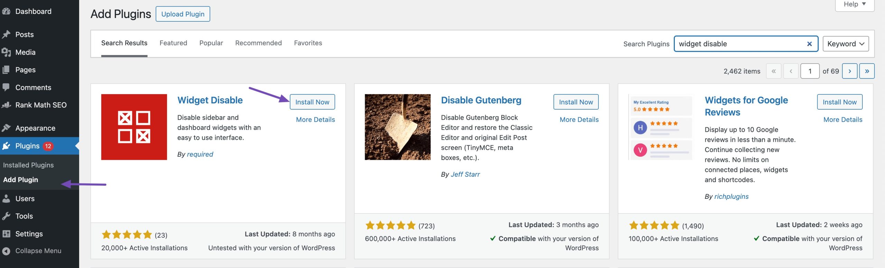Open More Details for Disable Gutenberg
Screen dimensions: 885x268
pos(579,120)
